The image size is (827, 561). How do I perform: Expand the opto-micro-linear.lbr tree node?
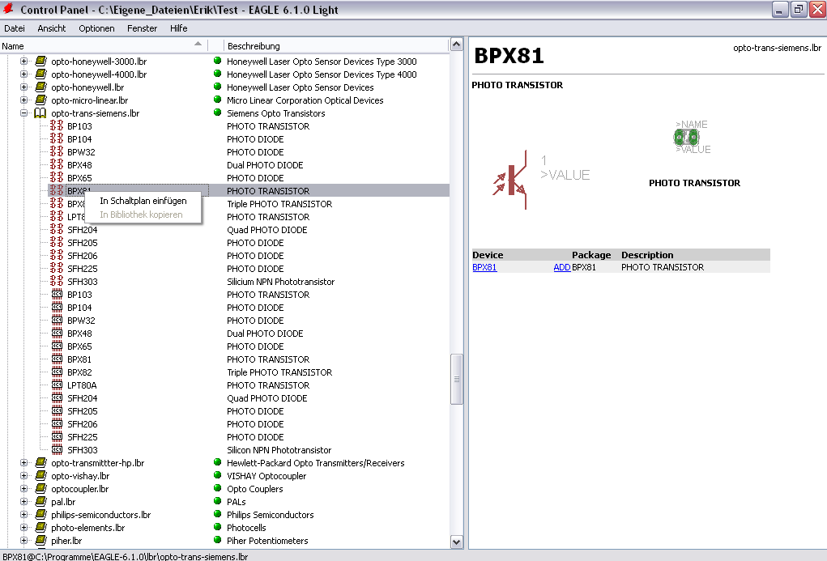click(23, 100)
